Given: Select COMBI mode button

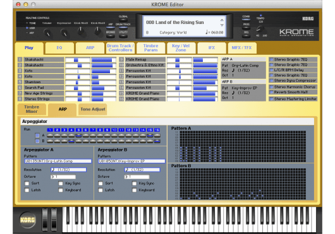Looking at the screenshot, I should point(246,20).
